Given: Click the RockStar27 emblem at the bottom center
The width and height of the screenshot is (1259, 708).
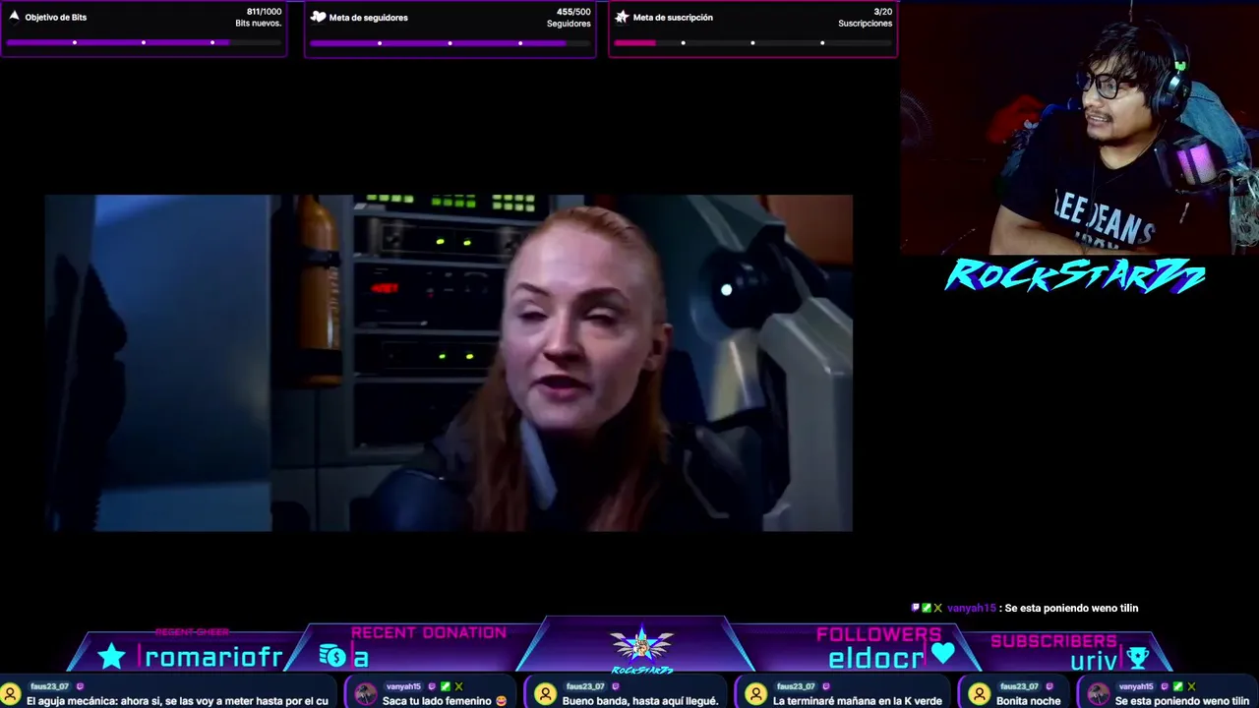Looking at the screenshot, I should [641, 648].
